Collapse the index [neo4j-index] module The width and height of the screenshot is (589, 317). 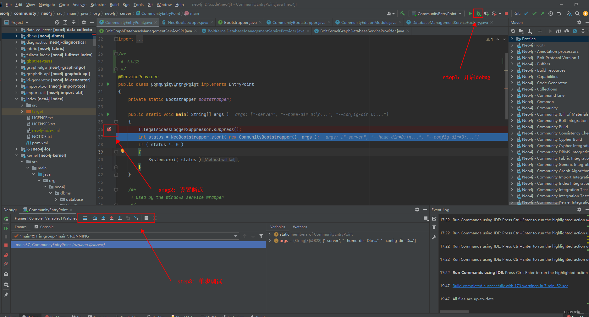17,99
